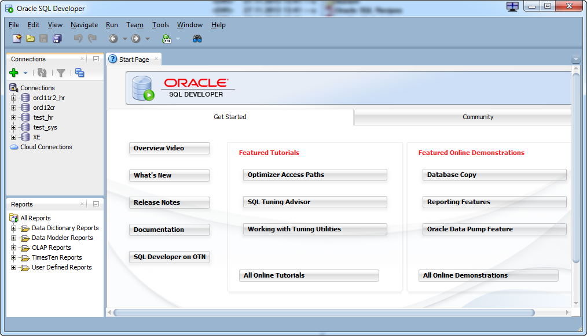
Task: Select the Get Started tab
Action: [230, 117]
